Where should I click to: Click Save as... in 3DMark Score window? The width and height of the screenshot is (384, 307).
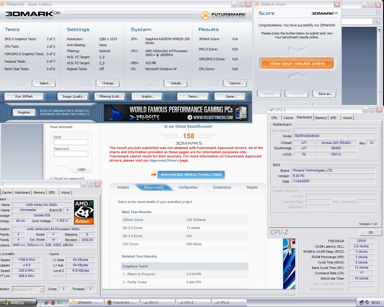pos(325,94)
